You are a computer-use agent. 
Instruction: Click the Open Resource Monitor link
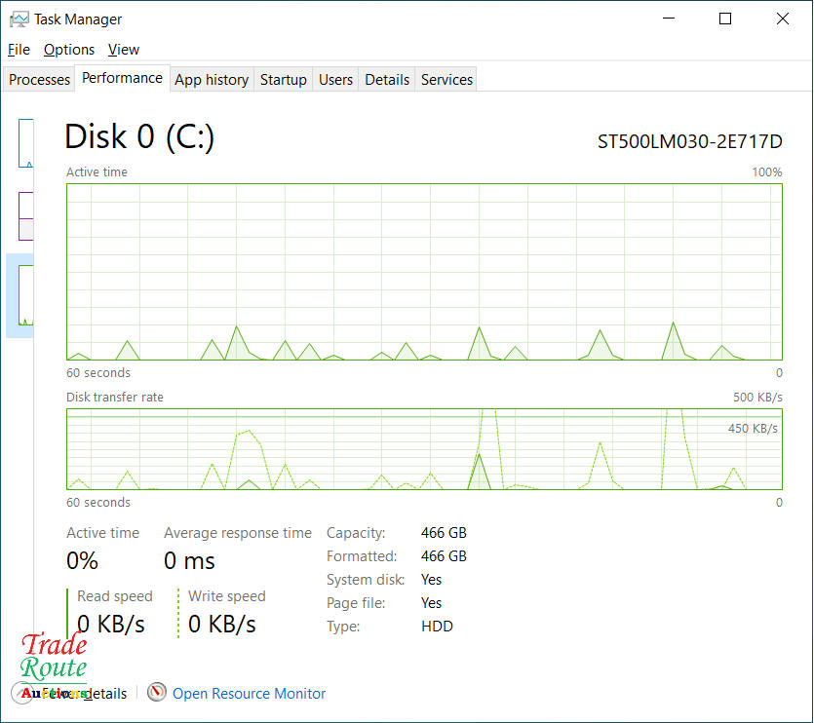pos(249,694)
